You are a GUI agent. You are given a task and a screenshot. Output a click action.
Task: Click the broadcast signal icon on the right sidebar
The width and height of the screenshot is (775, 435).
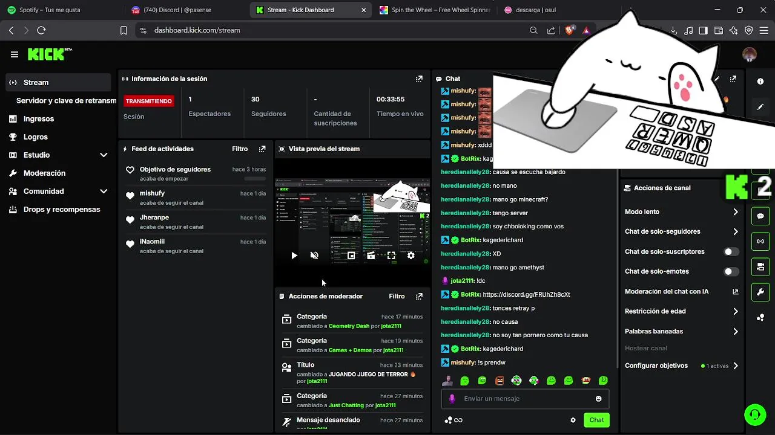coord(760,241)
